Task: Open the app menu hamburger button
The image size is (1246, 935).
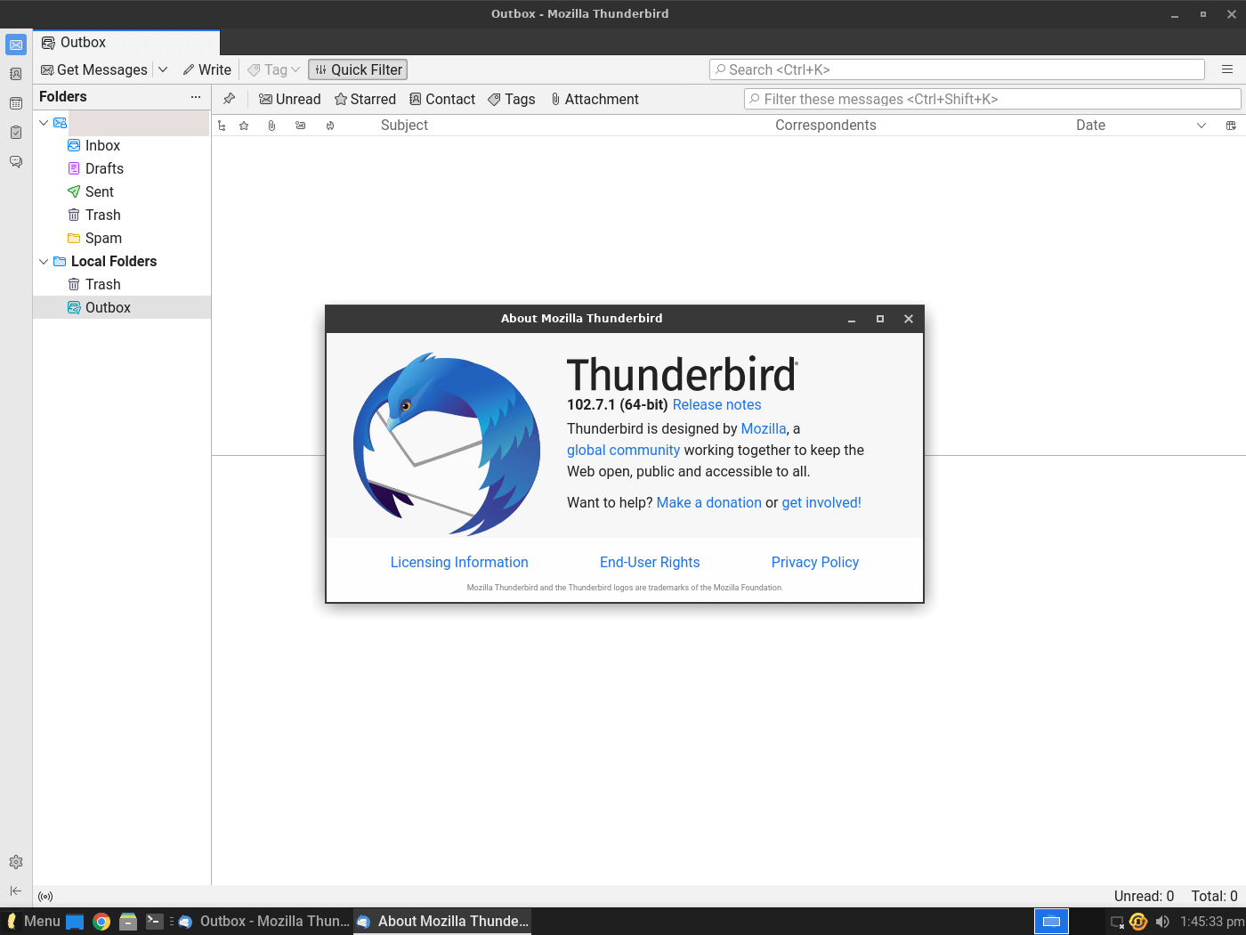Action: tap(1226, 69)
